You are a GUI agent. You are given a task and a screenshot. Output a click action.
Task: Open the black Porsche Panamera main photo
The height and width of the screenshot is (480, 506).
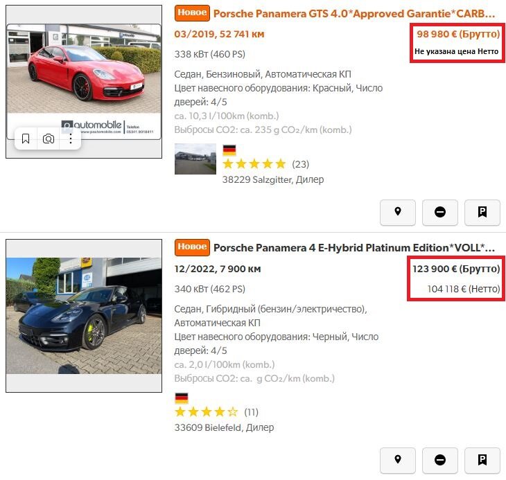(84, 316)
